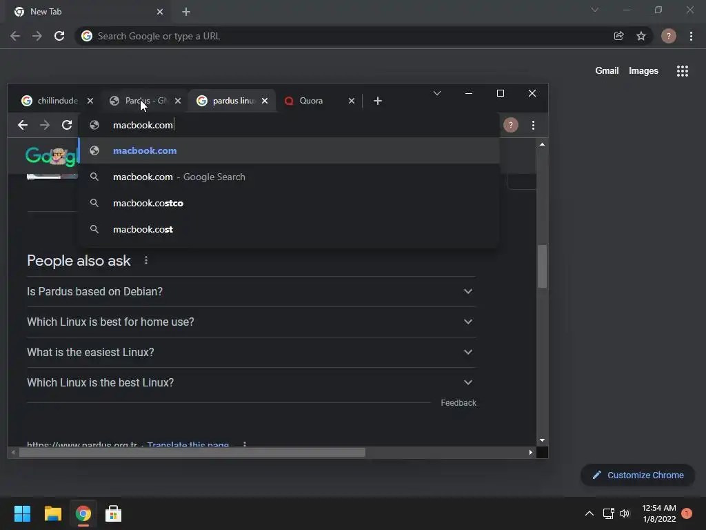This screenshot has height=530, width=706.
Task: Open the Gmail link
Action: pyautogui.click(x=607, y=71)
